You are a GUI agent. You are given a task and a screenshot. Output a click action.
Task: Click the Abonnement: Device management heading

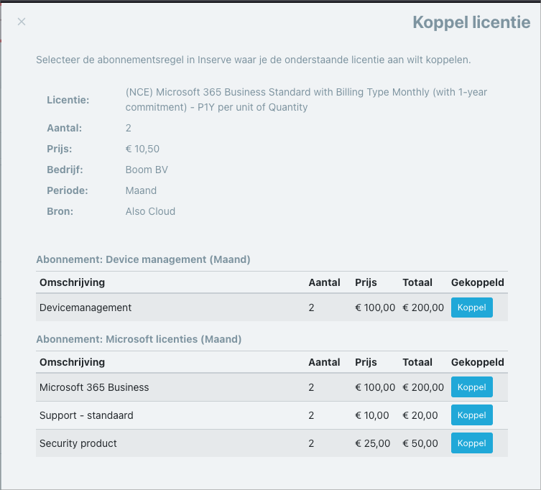(x=143, y=259)
